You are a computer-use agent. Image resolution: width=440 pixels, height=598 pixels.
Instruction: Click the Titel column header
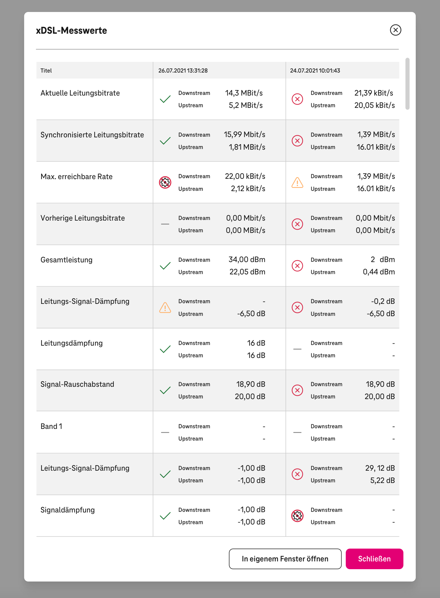pyautogui.click(x=46, y=70)
